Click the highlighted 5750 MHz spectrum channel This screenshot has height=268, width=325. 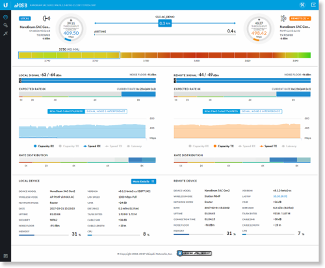pyautogui.click(x=69, y=55)
